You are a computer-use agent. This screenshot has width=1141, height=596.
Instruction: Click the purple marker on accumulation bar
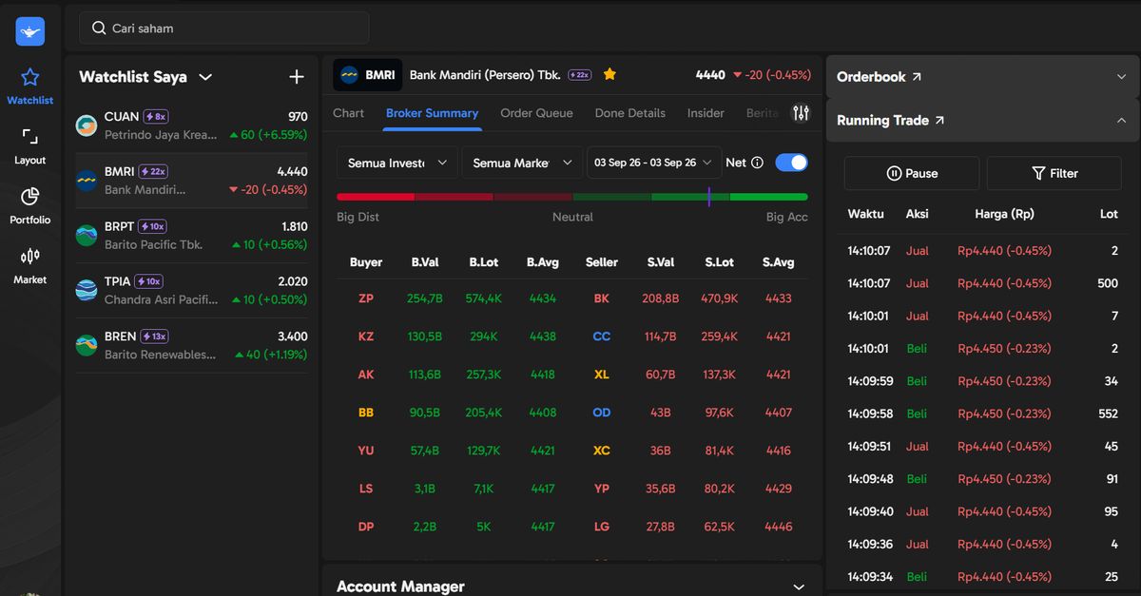coord(709,197)
